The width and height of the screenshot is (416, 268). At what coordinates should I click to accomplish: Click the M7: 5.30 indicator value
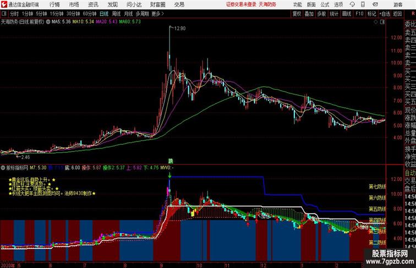(38, 168)
